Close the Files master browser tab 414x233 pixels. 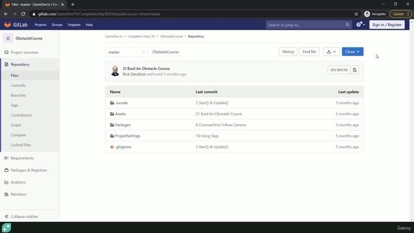(x=63, y=5)
